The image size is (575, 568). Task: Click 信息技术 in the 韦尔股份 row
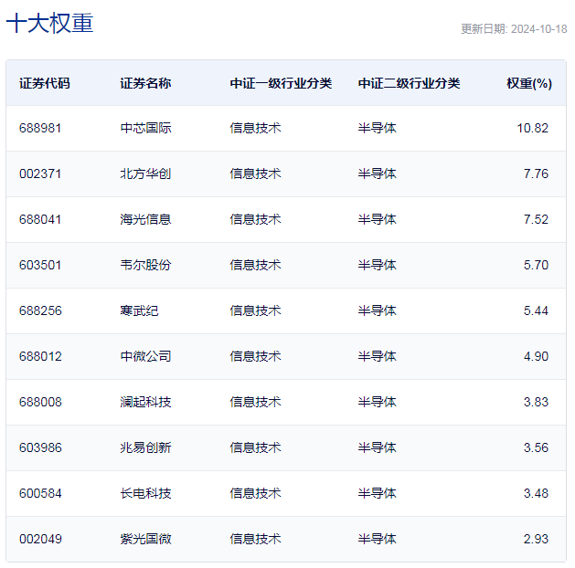coord(255,265)
